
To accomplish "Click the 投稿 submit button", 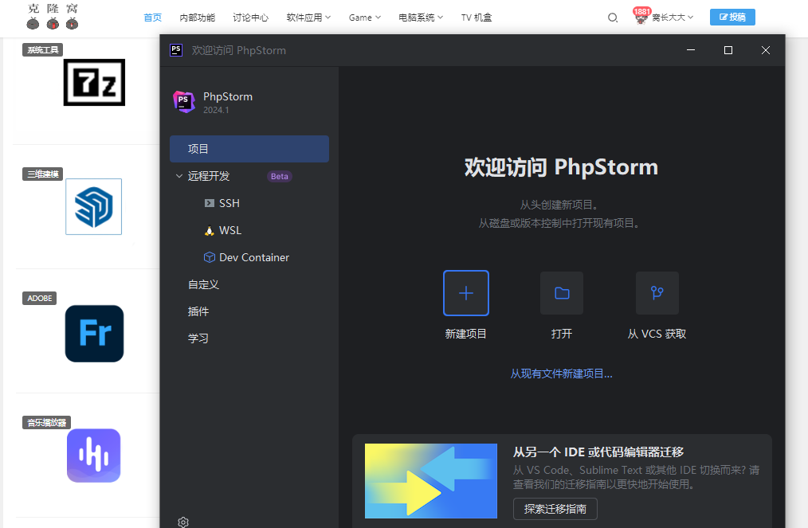I will 732,17.
